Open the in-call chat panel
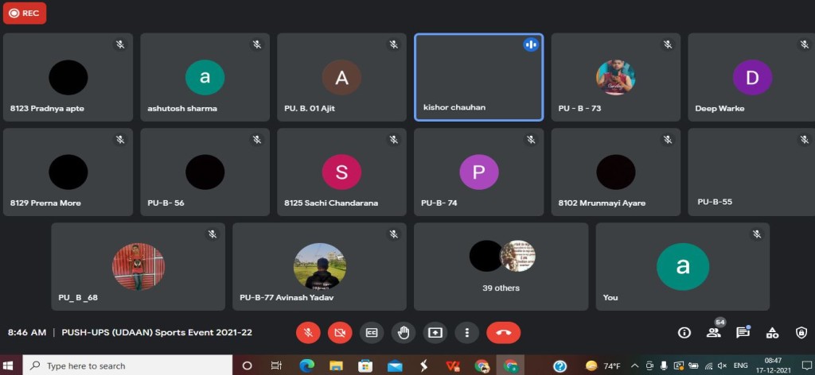 tap(743, 332)
